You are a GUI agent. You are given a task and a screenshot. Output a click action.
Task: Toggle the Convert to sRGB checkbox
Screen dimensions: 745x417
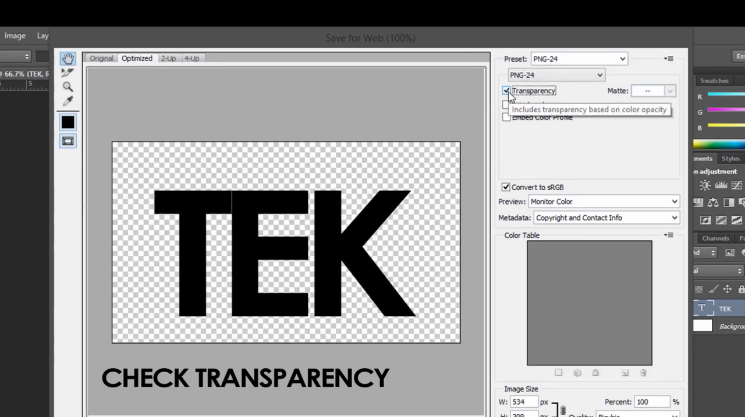coord(506,187)
